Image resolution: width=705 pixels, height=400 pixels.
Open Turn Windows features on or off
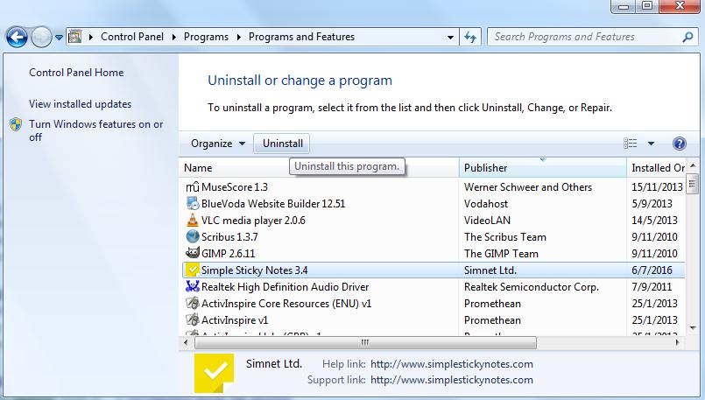[x=95, y=130]
